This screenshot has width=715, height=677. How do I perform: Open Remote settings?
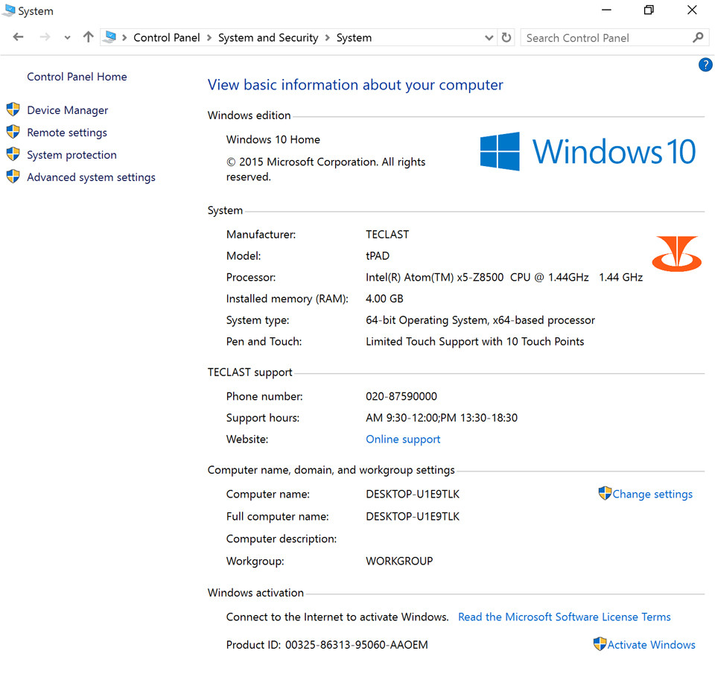click(x=67, y=133)
